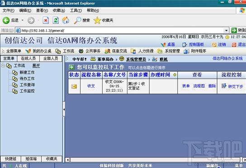The width and height of the screenshot is (246, 168).
Task: Switch to 收藏夹 bottom tab
Action: click(x=52, y=159)
